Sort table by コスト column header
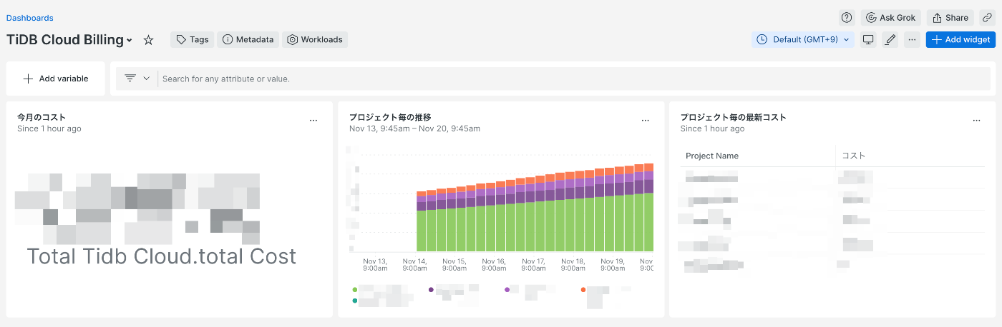 [x=853, y=156]
